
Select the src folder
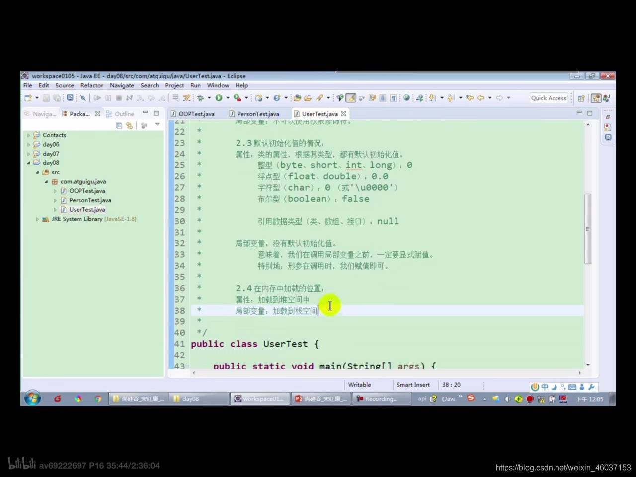(55, 172)
